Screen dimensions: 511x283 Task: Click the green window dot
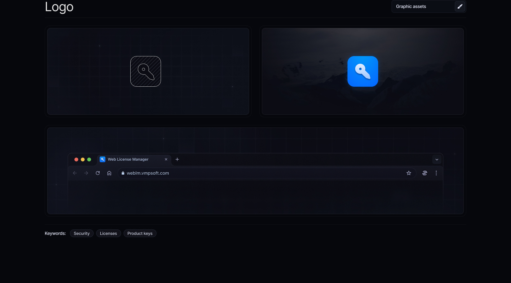[89, 159]
